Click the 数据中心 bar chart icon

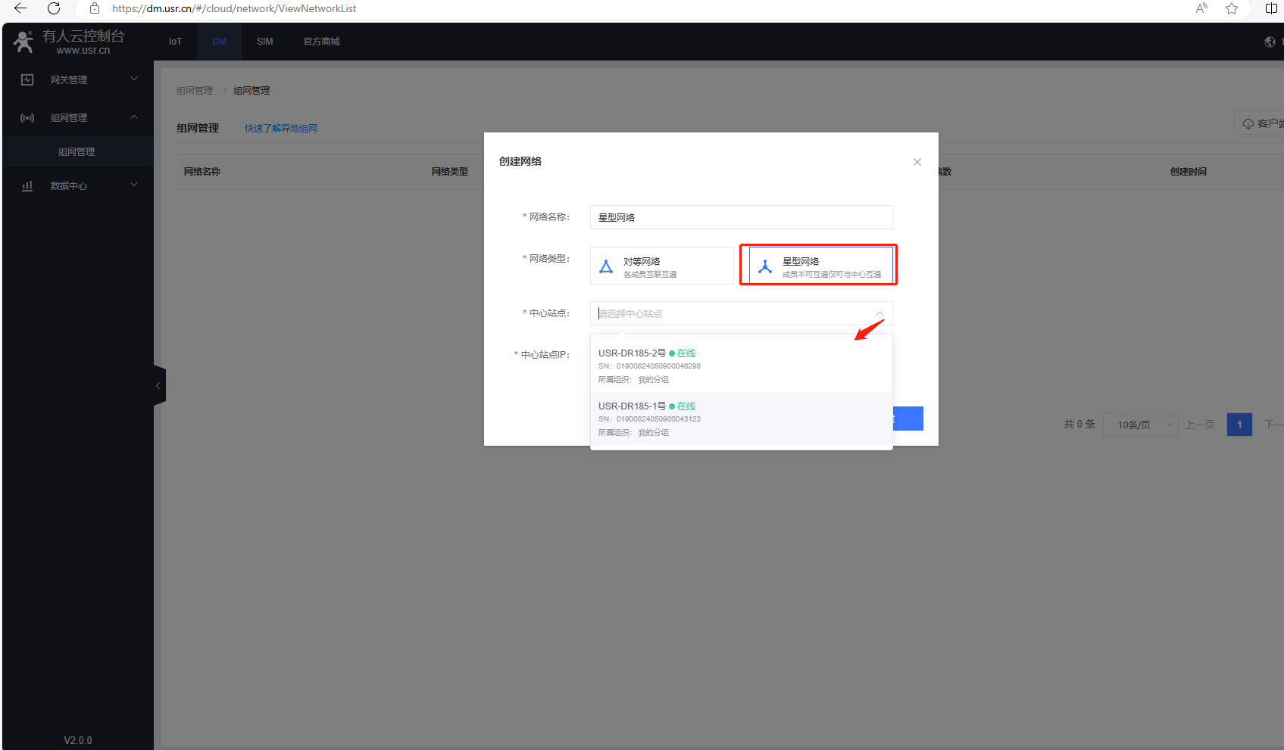27,185
